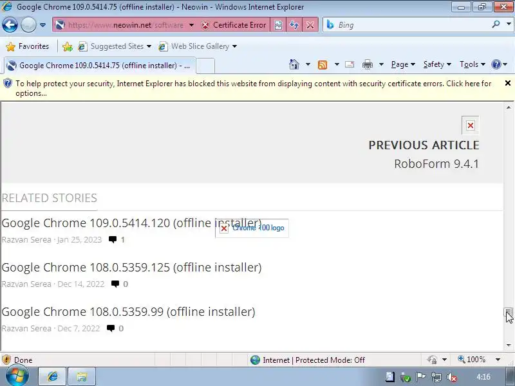Click the Internet Protected Mode Off zone
Image resolution: width=515 pixels, height=386 pixels.
[308, 360]
